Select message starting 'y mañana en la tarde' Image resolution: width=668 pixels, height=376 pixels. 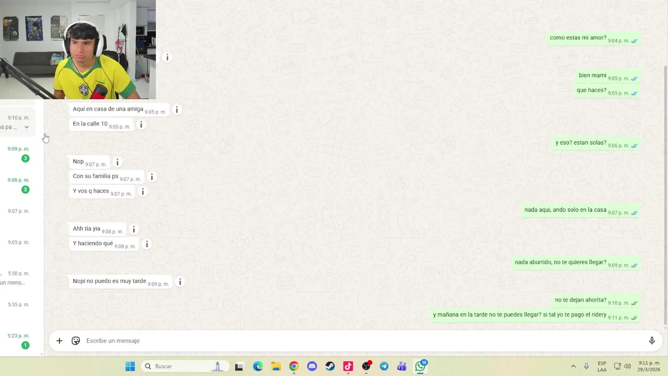pyautogui.click(x=535, y=315)
